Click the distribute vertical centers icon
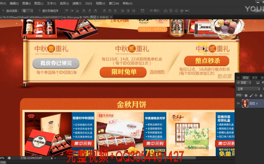Screen dimensions: 264x164 (110, 11)
